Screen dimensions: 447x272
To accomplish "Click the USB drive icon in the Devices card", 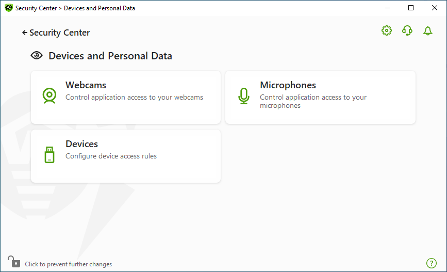I will [x=49, y=155].
